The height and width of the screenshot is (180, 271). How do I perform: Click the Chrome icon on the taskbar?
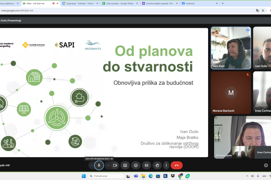point(180,176)
